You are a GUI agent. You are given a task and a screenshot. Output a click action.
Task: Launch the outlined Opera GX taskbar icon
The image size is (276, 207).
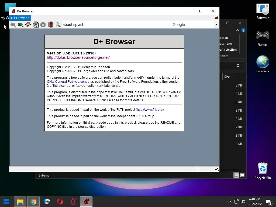(x=73, y=202)
